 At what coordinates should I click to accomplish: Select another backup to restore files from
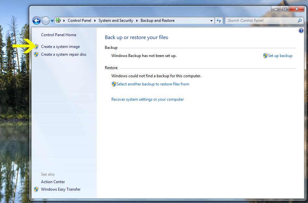(153, 84)
